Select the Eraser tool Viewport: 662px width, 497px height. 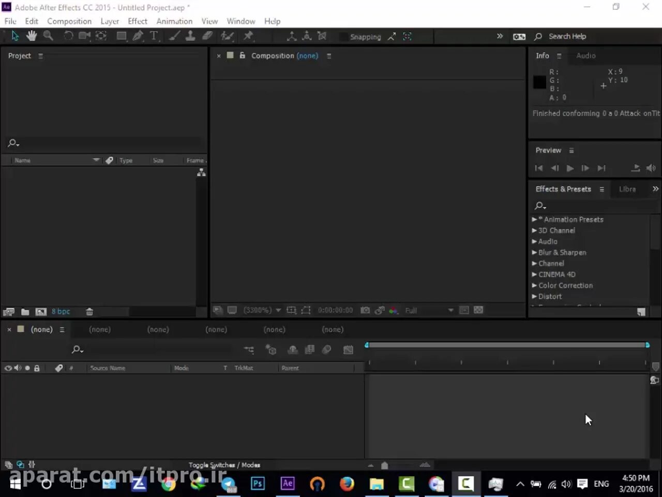click(x=207, y=36)
